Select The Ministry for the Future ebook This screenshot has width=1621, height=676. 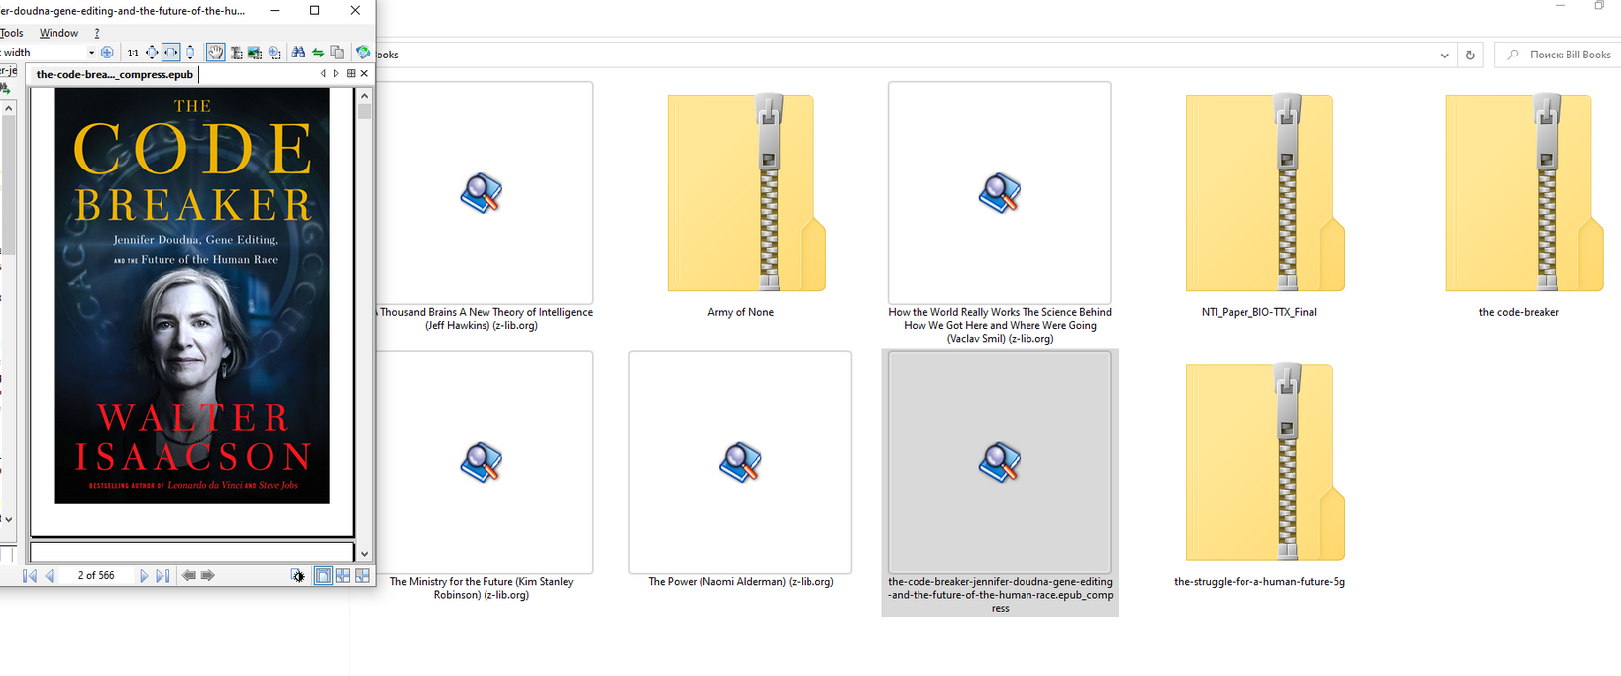482,462
